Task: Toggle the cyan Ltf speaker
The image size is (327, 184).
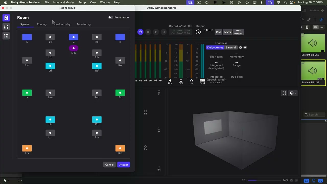Action: pyautogui.click(x=50, y=66)
